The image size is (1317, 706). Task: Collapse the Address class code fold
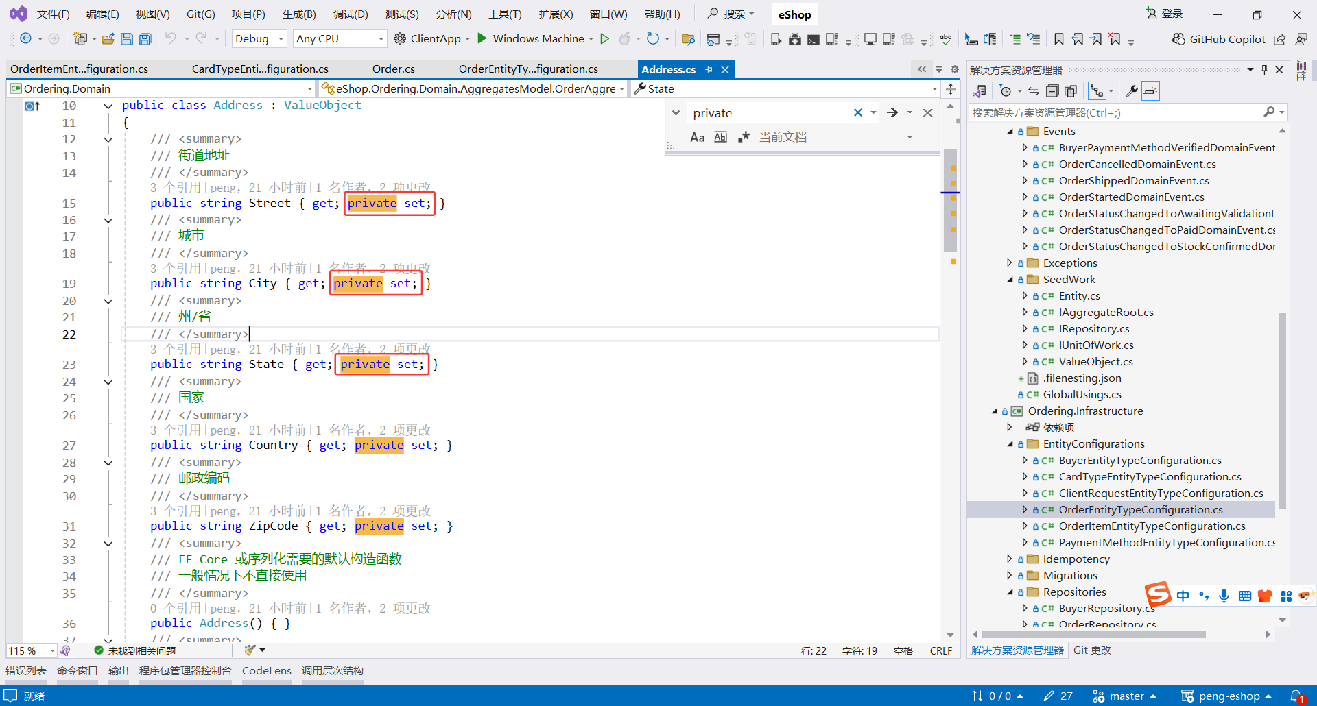[108, 106]
